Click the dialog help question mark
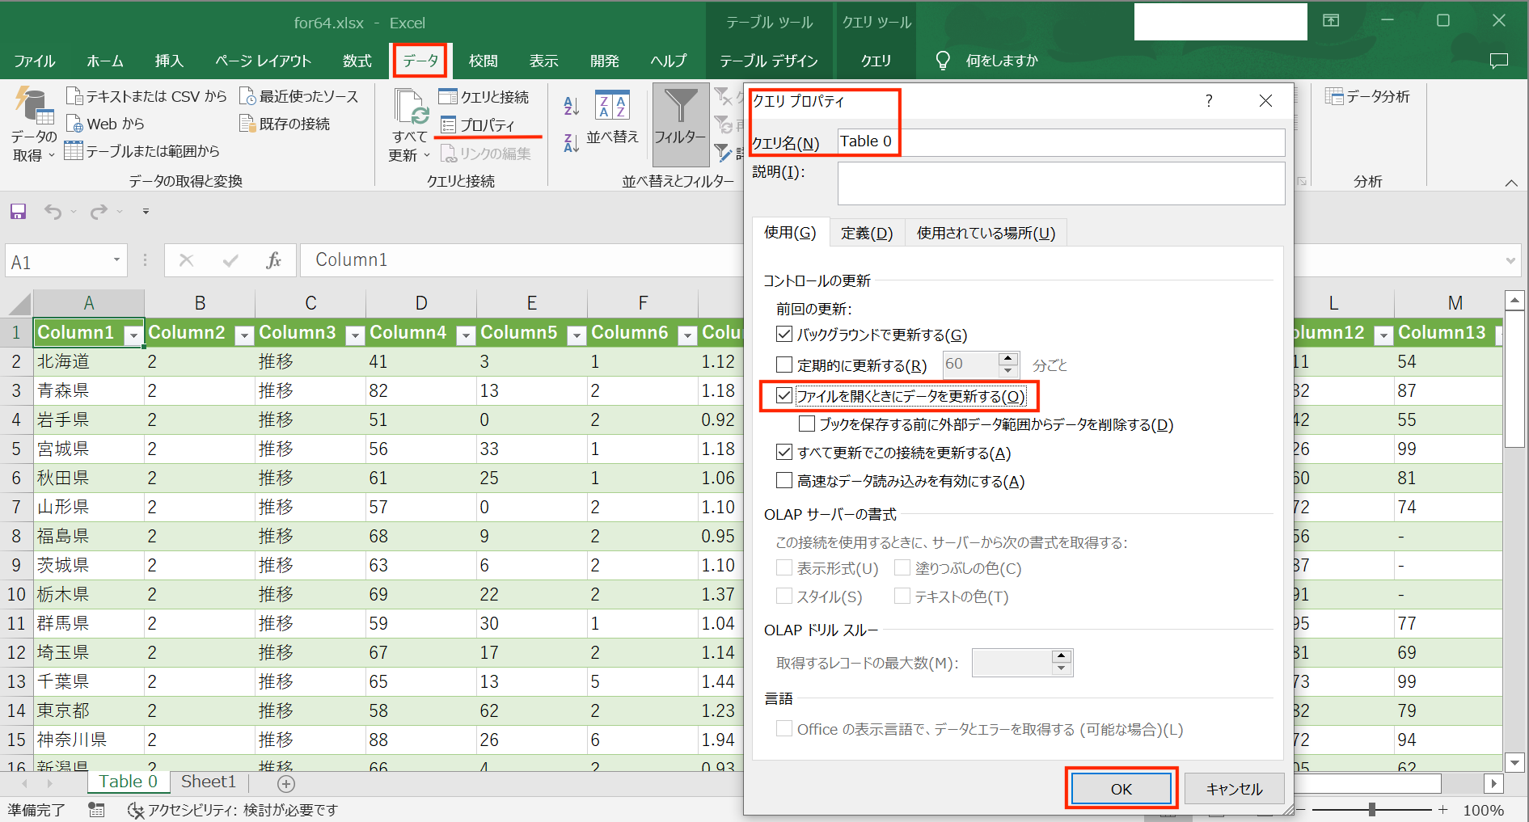 [x=1209, y=100]
